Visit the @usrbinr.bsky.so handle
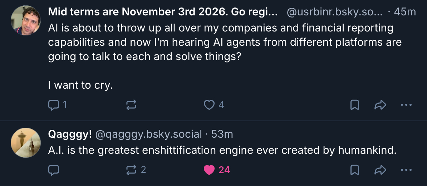The width and height of the screenshot is (427, 186). [x=335, y=12]
